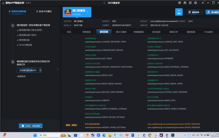Open Google Chrome from the taskbar

(150, 135)
